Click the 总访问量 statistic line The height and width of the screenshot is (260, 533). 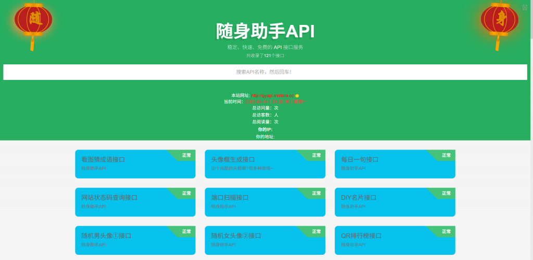pos(265,108)
